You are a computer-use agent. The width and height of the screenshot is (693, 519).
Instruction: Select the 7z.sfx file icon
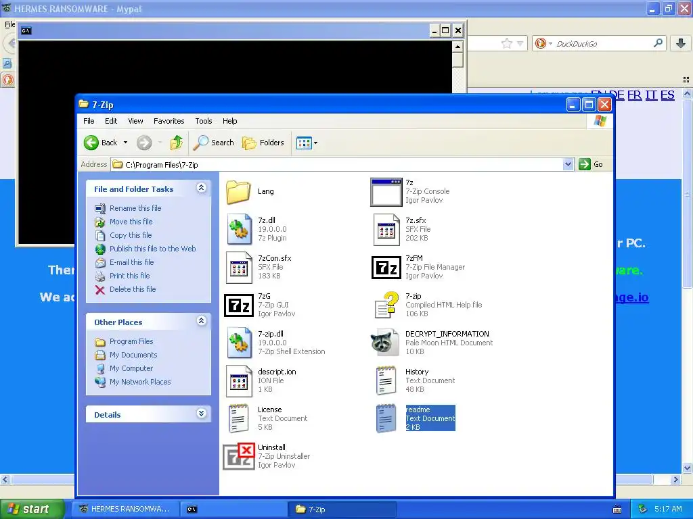[386, 230]
